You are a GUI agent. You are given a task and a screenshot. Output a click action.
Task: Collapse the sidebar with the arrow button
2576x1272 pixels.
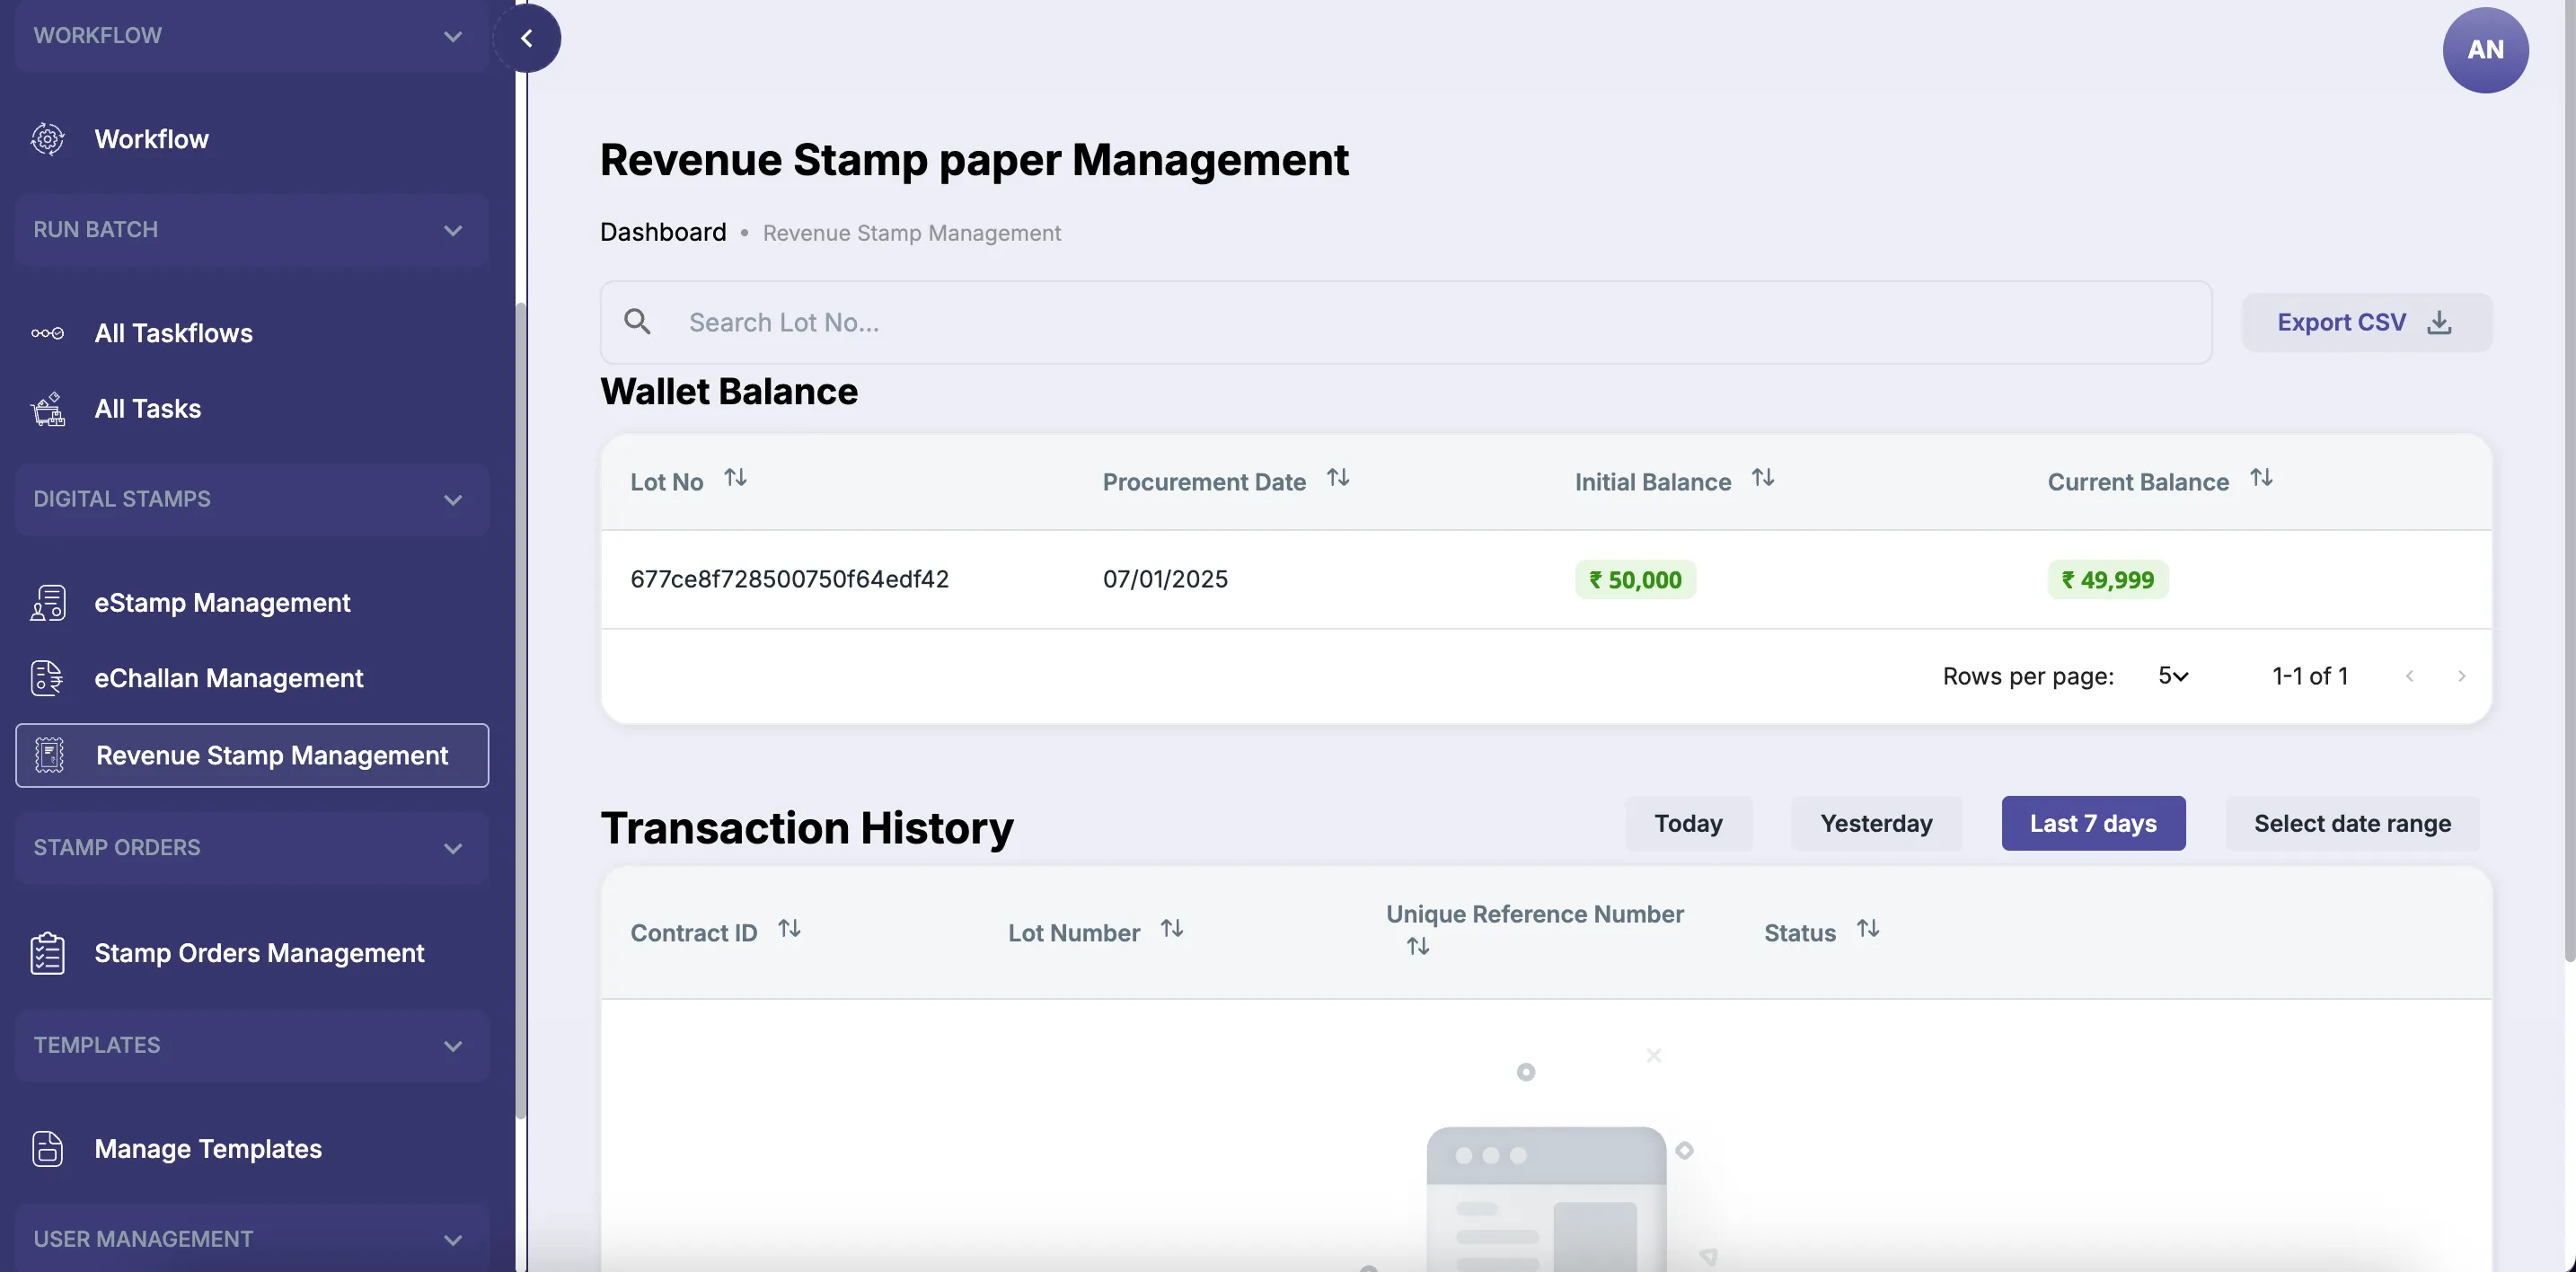click(527, 39)
